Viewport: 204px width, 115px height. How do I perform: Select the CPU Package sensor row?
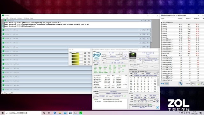point(182,53)
